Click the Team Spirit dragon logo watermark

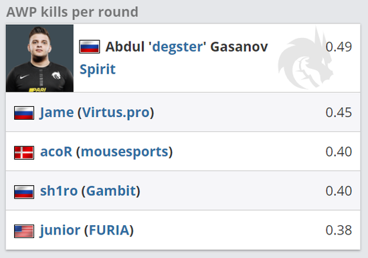306,59
